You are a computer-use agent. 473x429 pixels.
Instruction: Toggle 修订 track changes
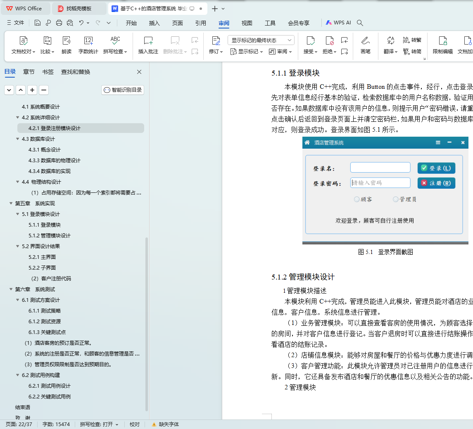click(x=216, y=45)
